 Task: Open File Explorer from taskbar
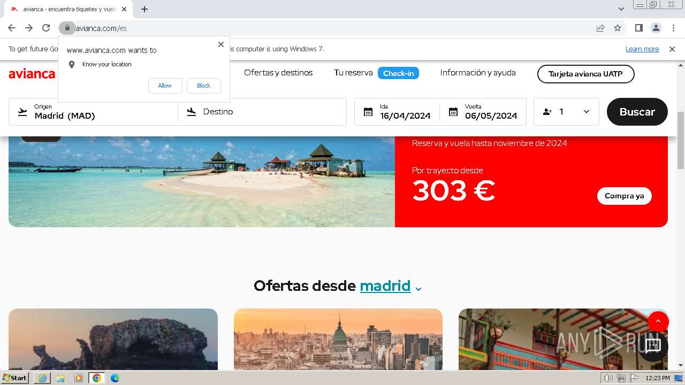(60, 378)
